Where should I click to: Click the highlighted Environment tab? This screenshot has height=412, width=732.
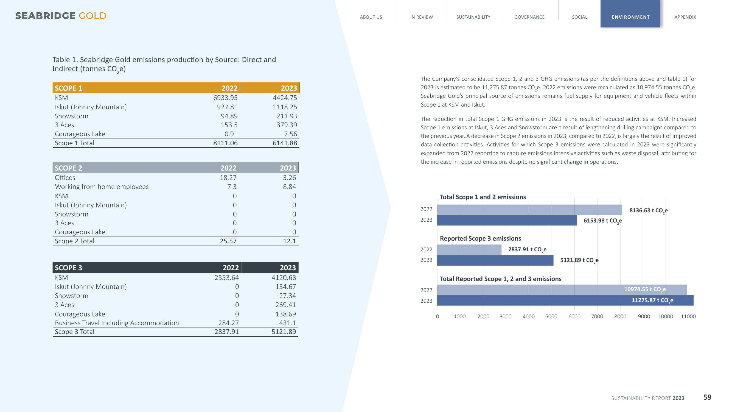point(630,14)
